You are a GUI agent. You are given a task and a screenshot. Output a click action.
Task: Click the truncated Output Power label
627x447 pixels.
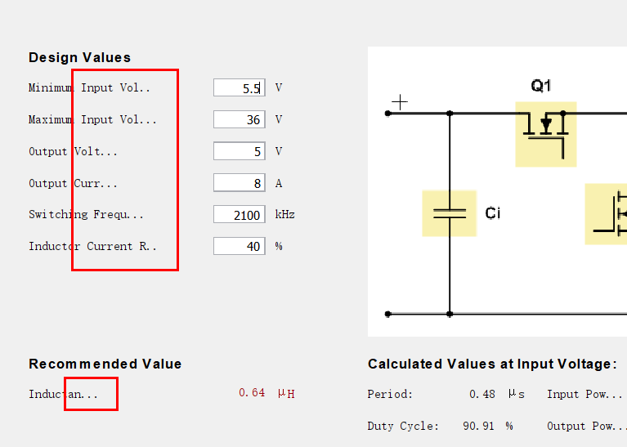587,426
